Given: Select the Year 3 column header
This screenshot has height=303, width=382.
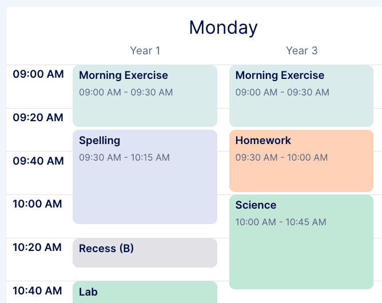Looking at the screenshot, I should pyautogui.click(x=301, y=51).
